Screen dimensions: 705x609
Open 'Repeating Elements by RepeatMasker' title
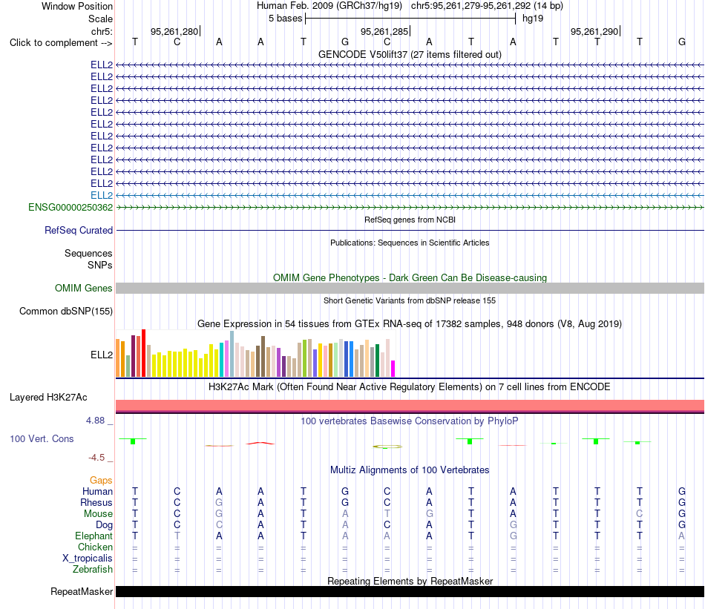coord(410,581)
